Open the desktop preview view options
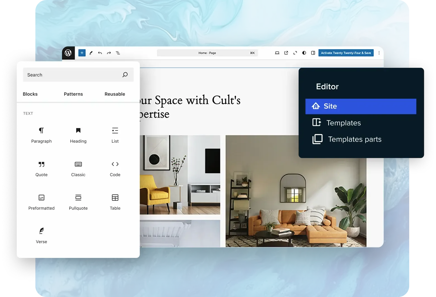This screenshot has height=297, width=436. point(277,53)
